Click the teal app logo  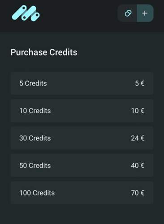click(26, 13)
